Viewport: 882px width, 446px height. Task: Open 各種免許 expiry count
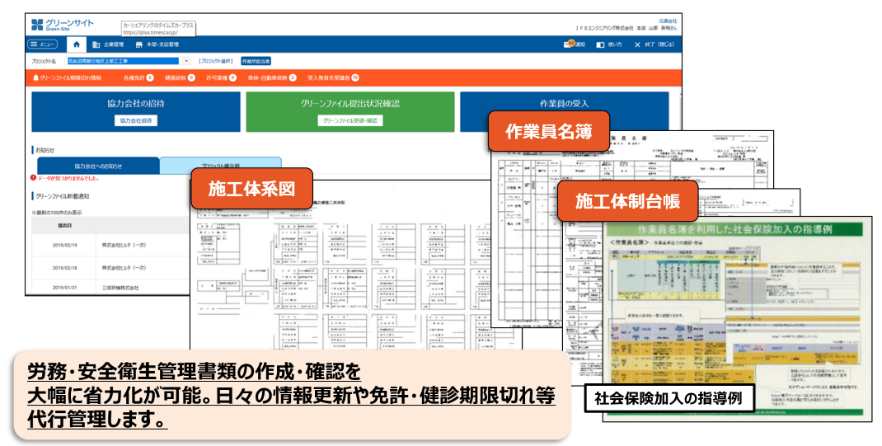[138, 77]
